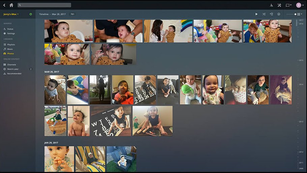
Task: Adjust the thumbnail size slider handle
Action: pyautogui.click(x=295, y=14)
